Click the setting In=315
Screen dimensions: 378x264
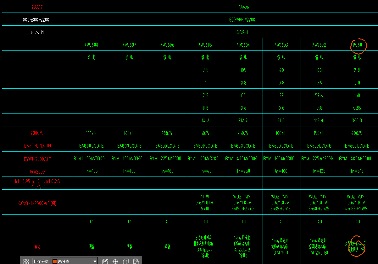357,171
